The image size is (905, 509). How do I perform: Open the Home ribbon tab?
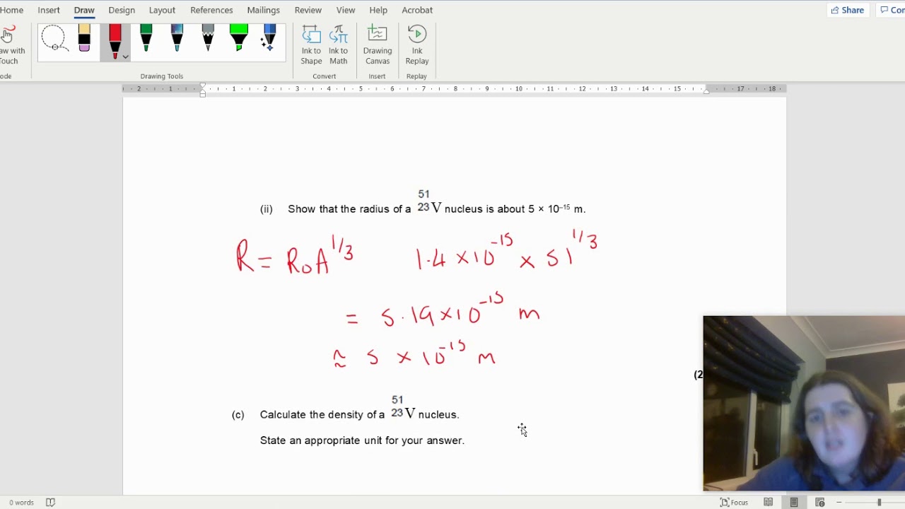coord(11,10)
